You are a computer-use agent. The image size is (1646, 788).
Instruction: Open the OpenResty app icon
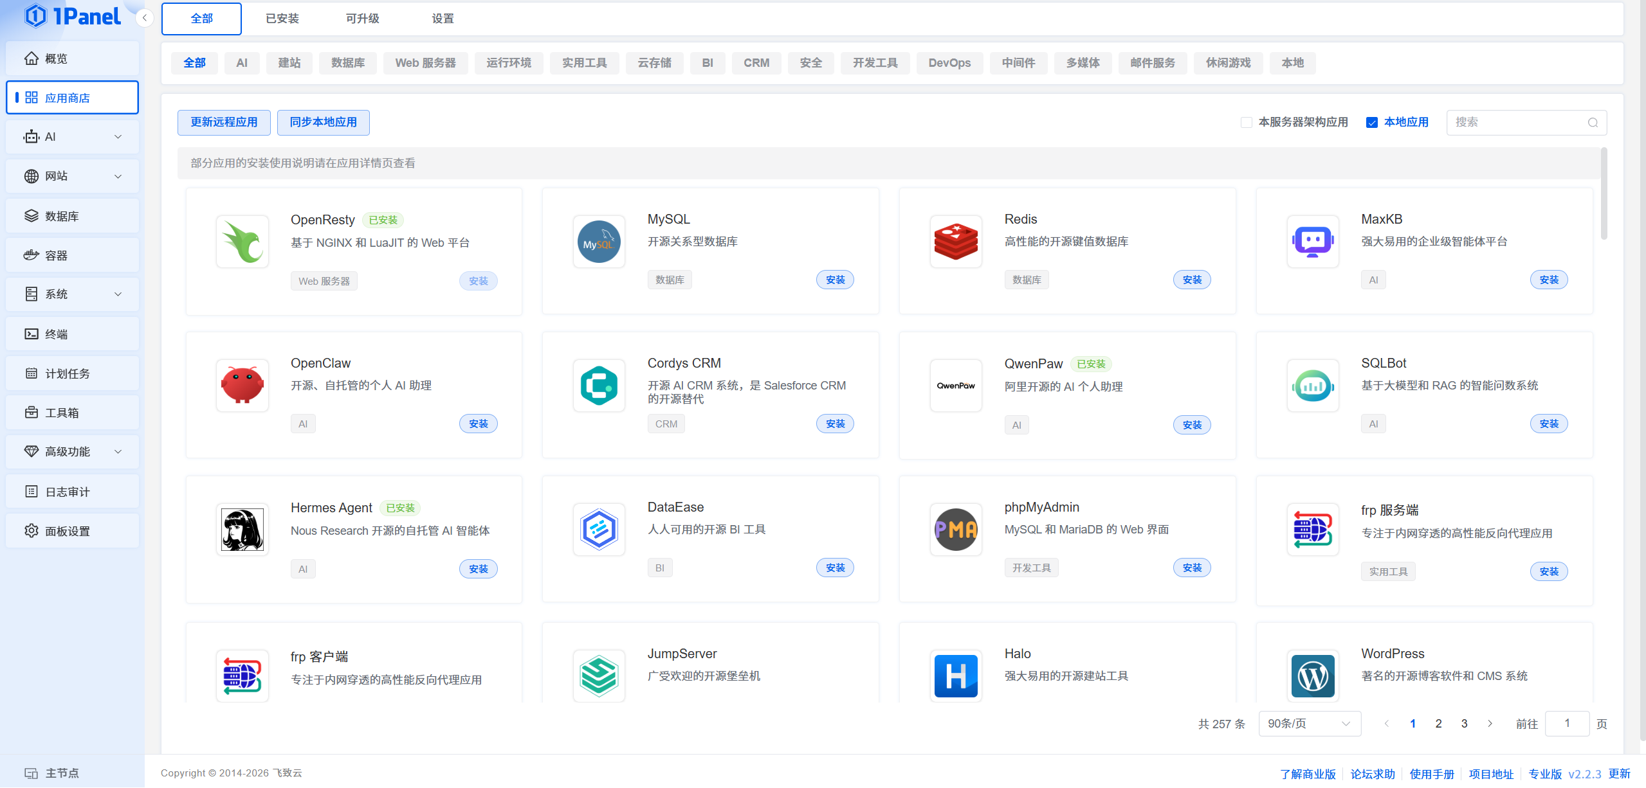pyautogui.click(x=242, y=242)
